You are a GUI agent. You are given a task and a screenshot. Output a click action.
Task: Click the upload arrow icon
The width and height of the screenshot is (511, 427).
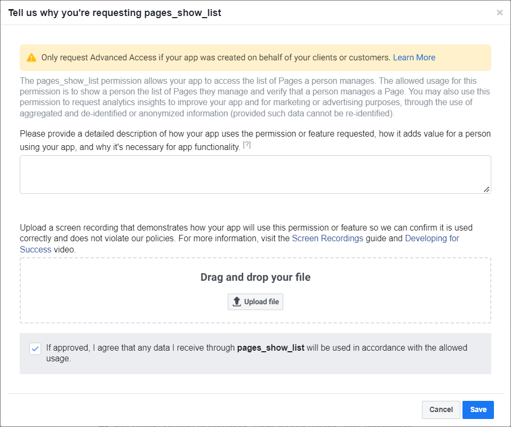point(237,302)
